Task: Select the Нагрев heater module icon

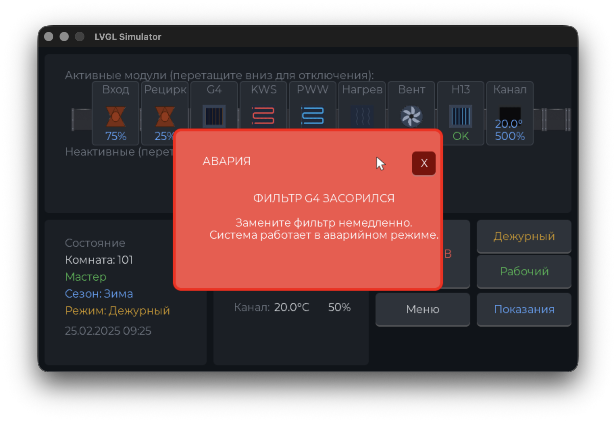Action: (x=362, y=116)
